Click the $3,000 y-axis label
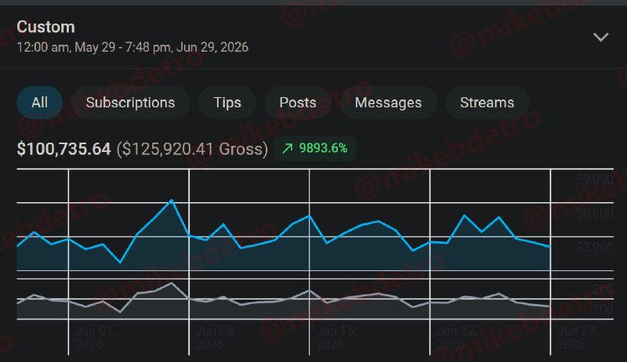 point(595,248)
